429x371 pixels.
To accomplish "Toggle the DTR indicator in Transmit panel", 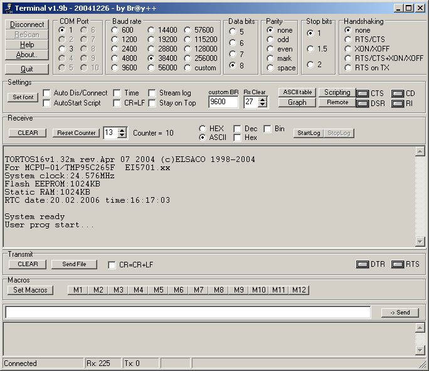I will coord(362,264).
